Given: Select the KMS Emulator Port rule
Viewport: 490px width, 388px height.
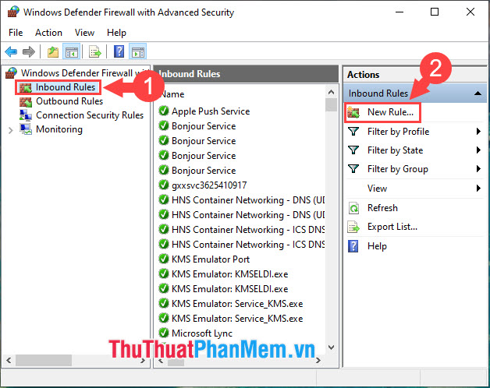Looking at the screenshot, I should pos(211,259).
